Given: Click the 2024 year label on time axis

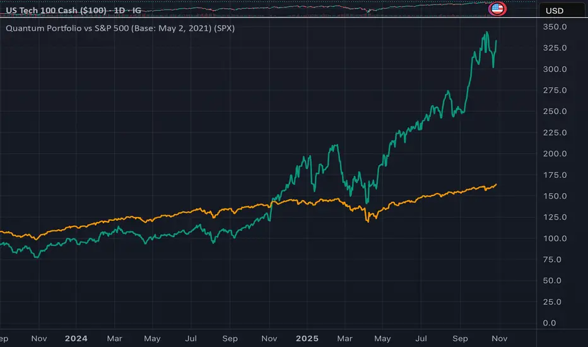Looking at the screenshot, I should (76, 338).
